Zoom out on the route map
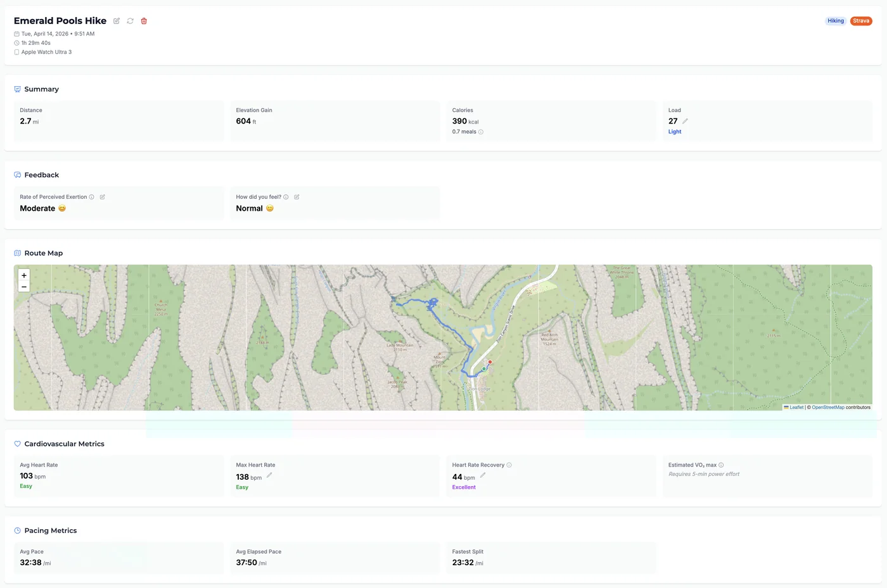887x588 pixels. point(24,287)
